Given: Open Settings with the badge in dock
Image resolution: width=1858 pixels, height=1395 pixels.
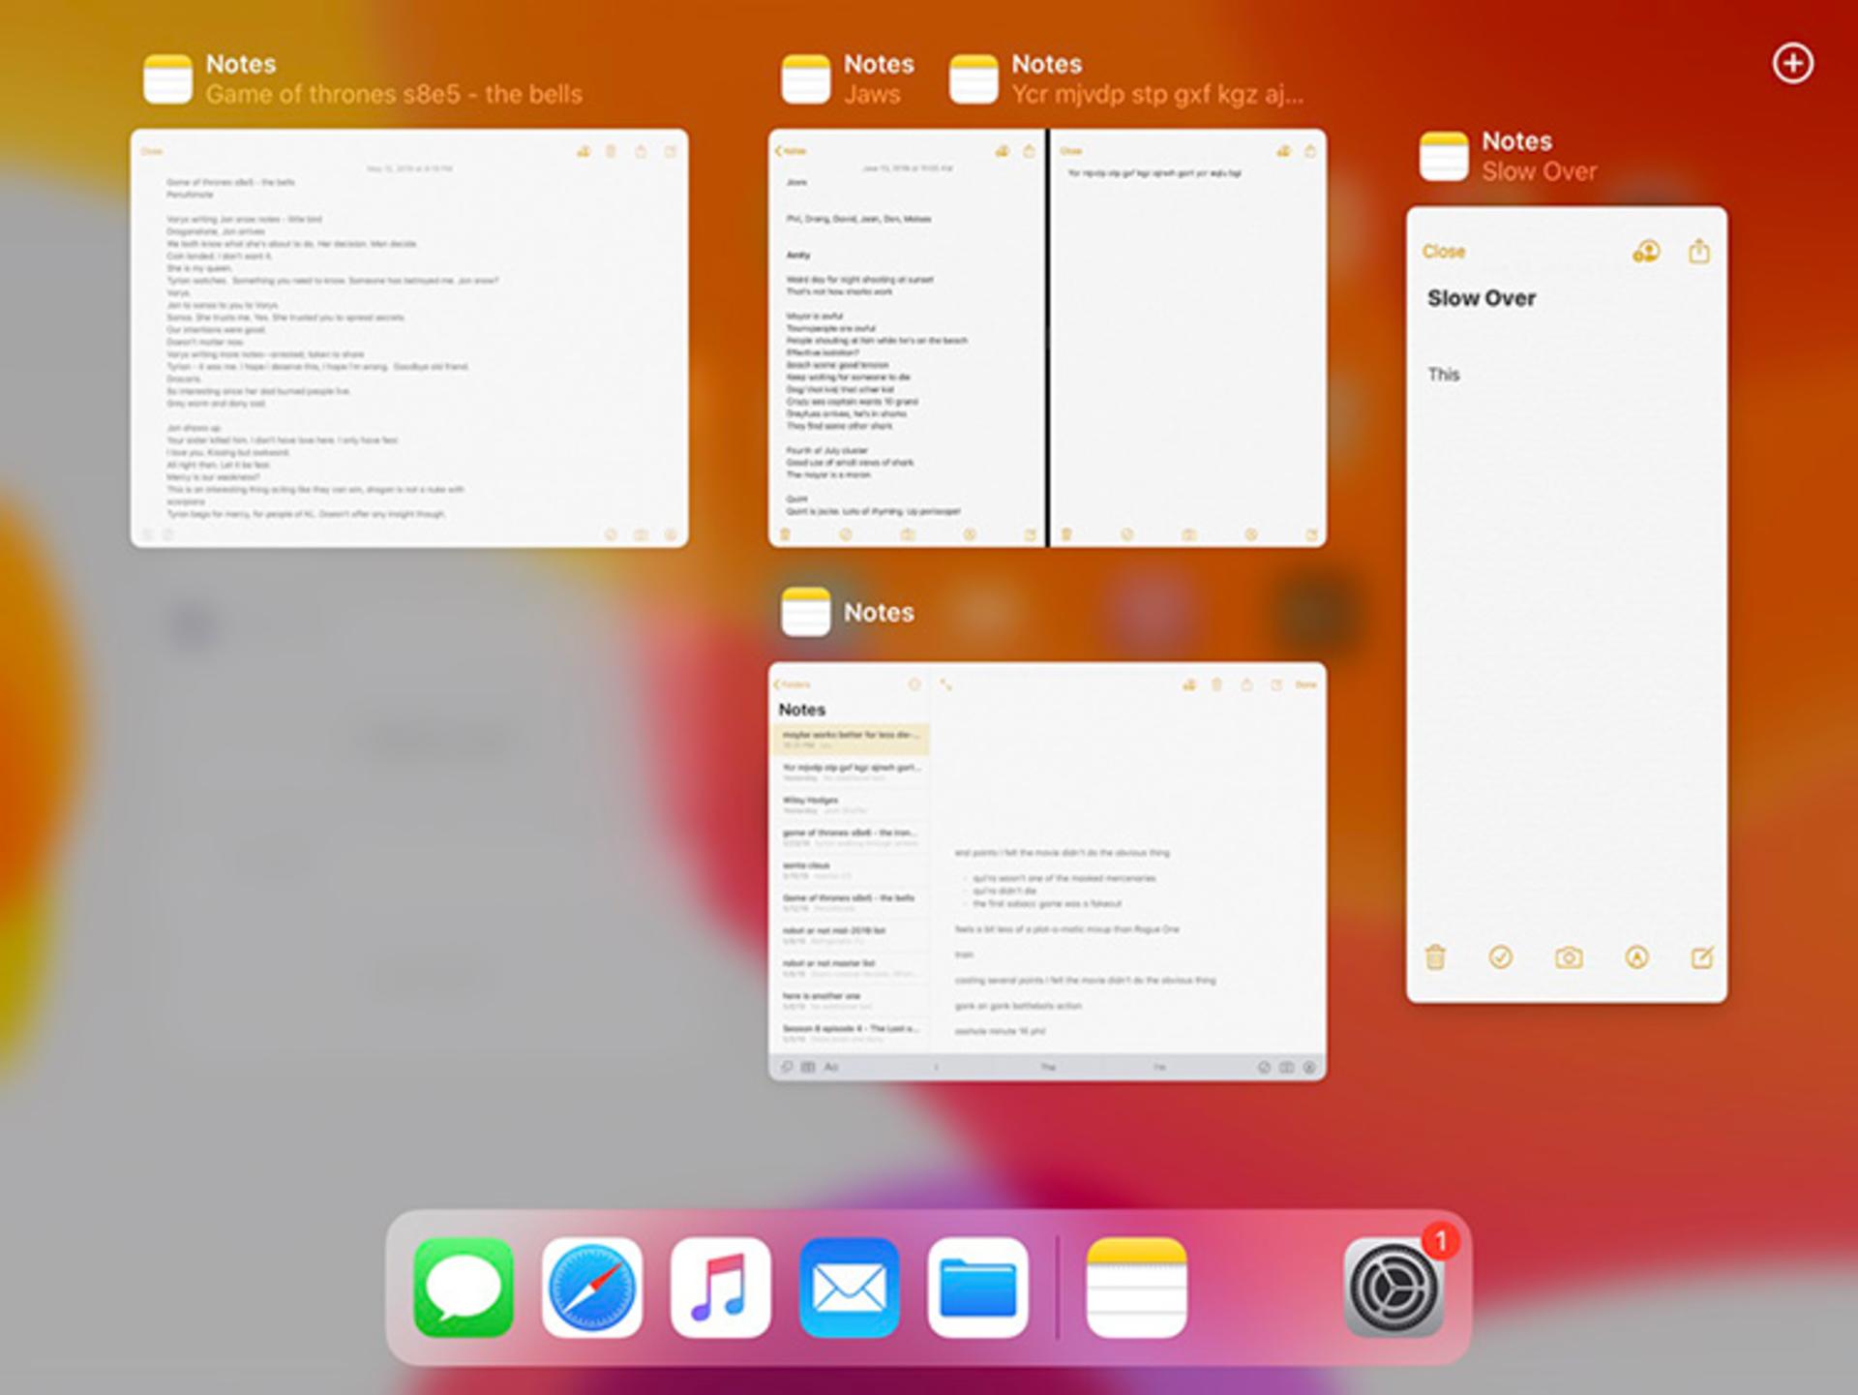Looking at the screenshot, I should (x=1393, y=1288).
